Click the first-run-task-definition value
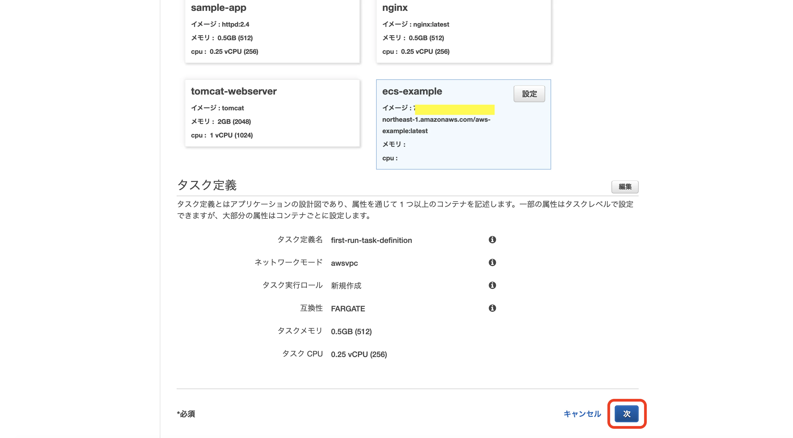 [371, 240]
